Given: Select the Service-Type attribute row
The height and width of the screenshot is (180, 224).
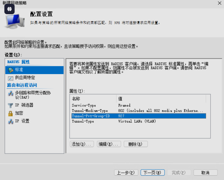Looking at the screenshot, I should (138, 105).
